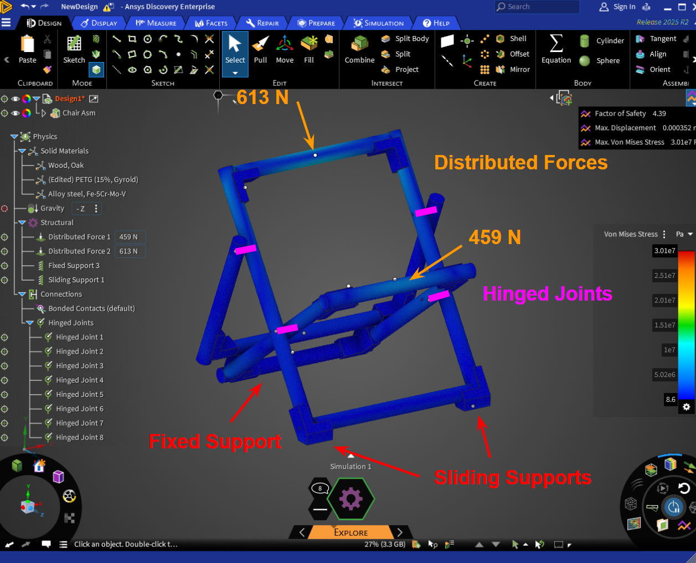Toggle visibility eye for Chair Asm
The height and width of the screenshot is (563, 696).
[16, 113]
